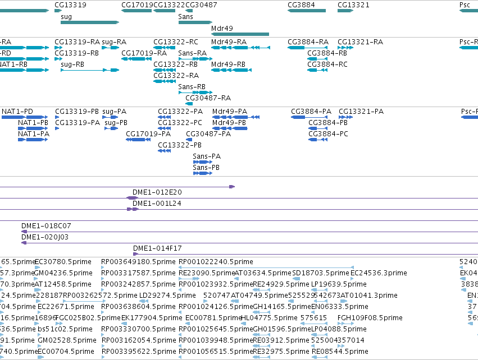Select the CG13319 gene label
The image size is (478, 360).
(x=70, y=5)
